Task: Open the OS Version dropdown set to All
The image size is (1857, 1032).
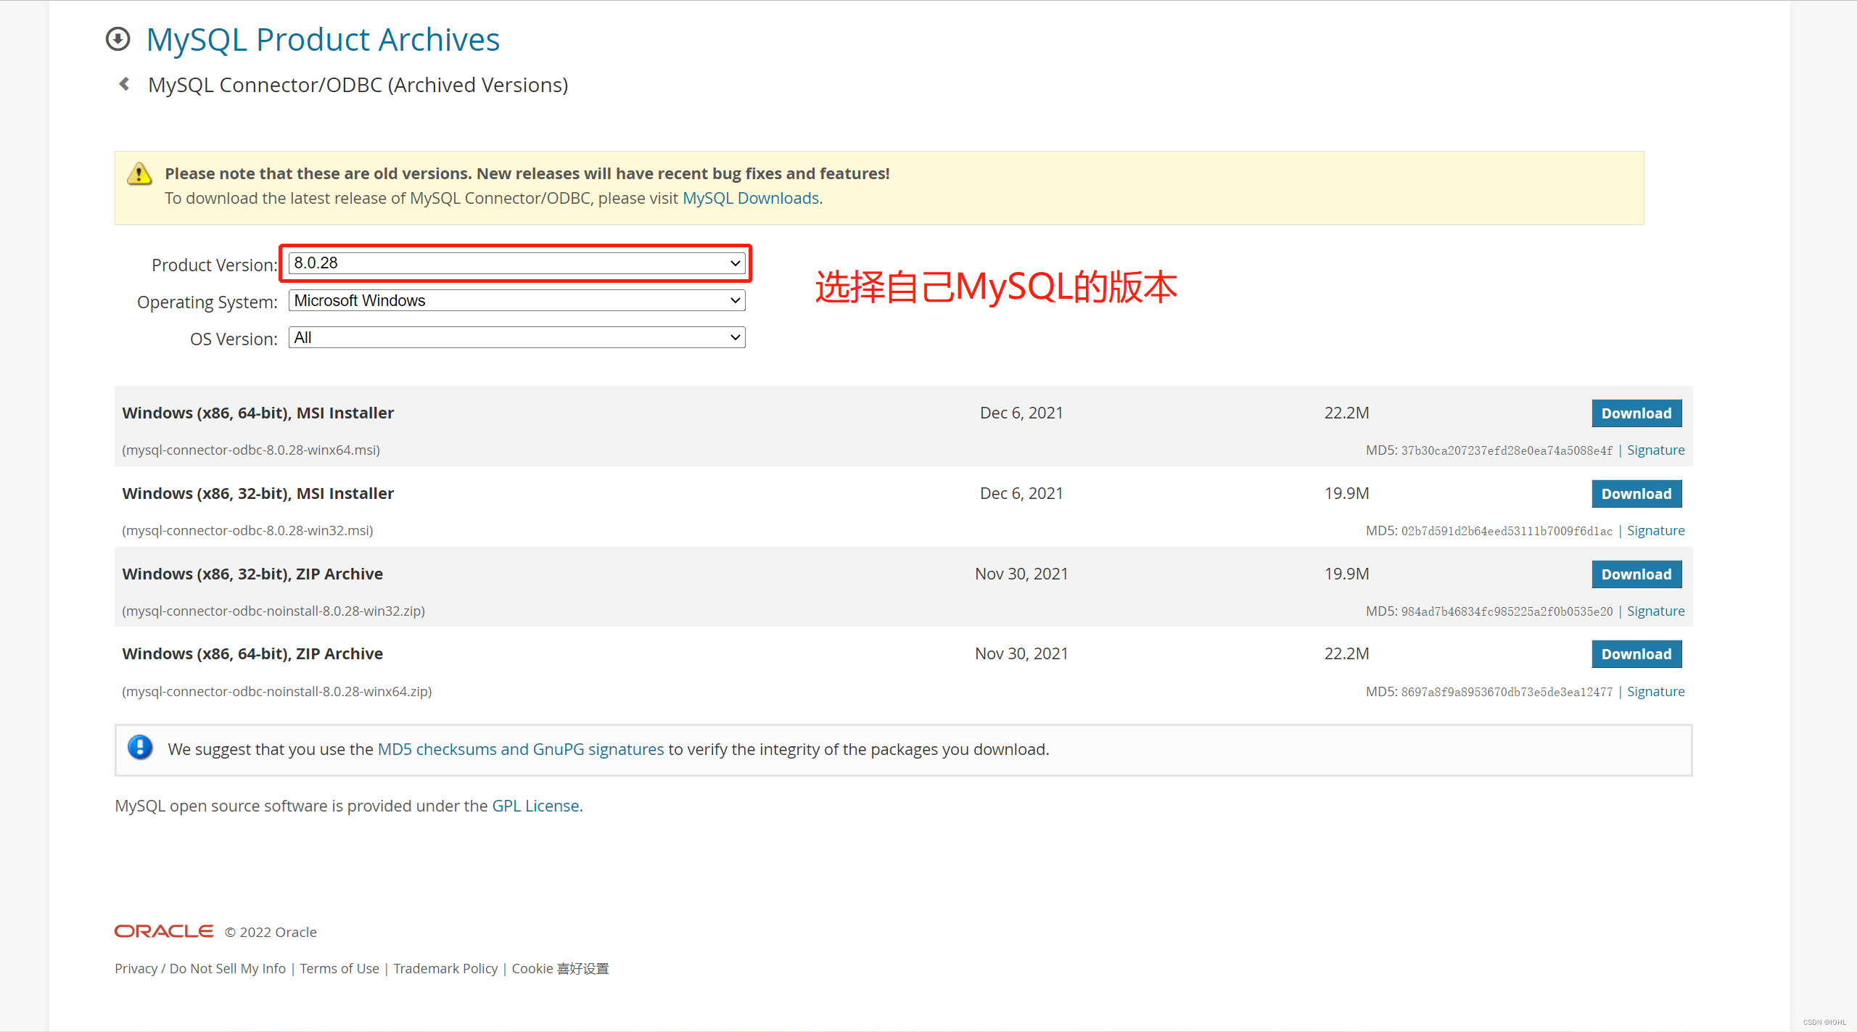Action: click(x=516, y=337)
